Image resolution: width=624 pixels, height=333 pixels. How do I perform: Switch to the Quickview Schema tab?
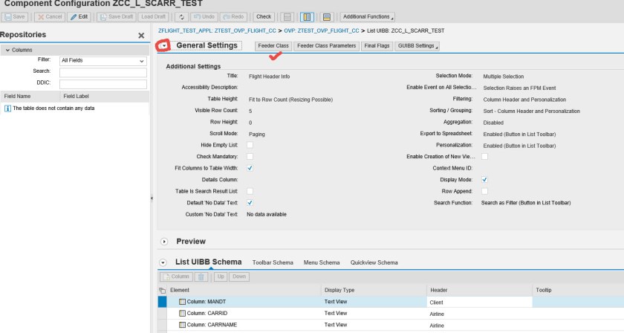[374, 262]
